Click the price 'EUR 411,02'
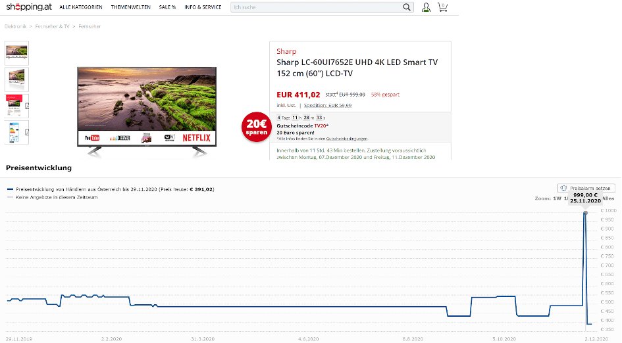The height and width of the screenshot is (343, 622). click(x=298, y=95)
